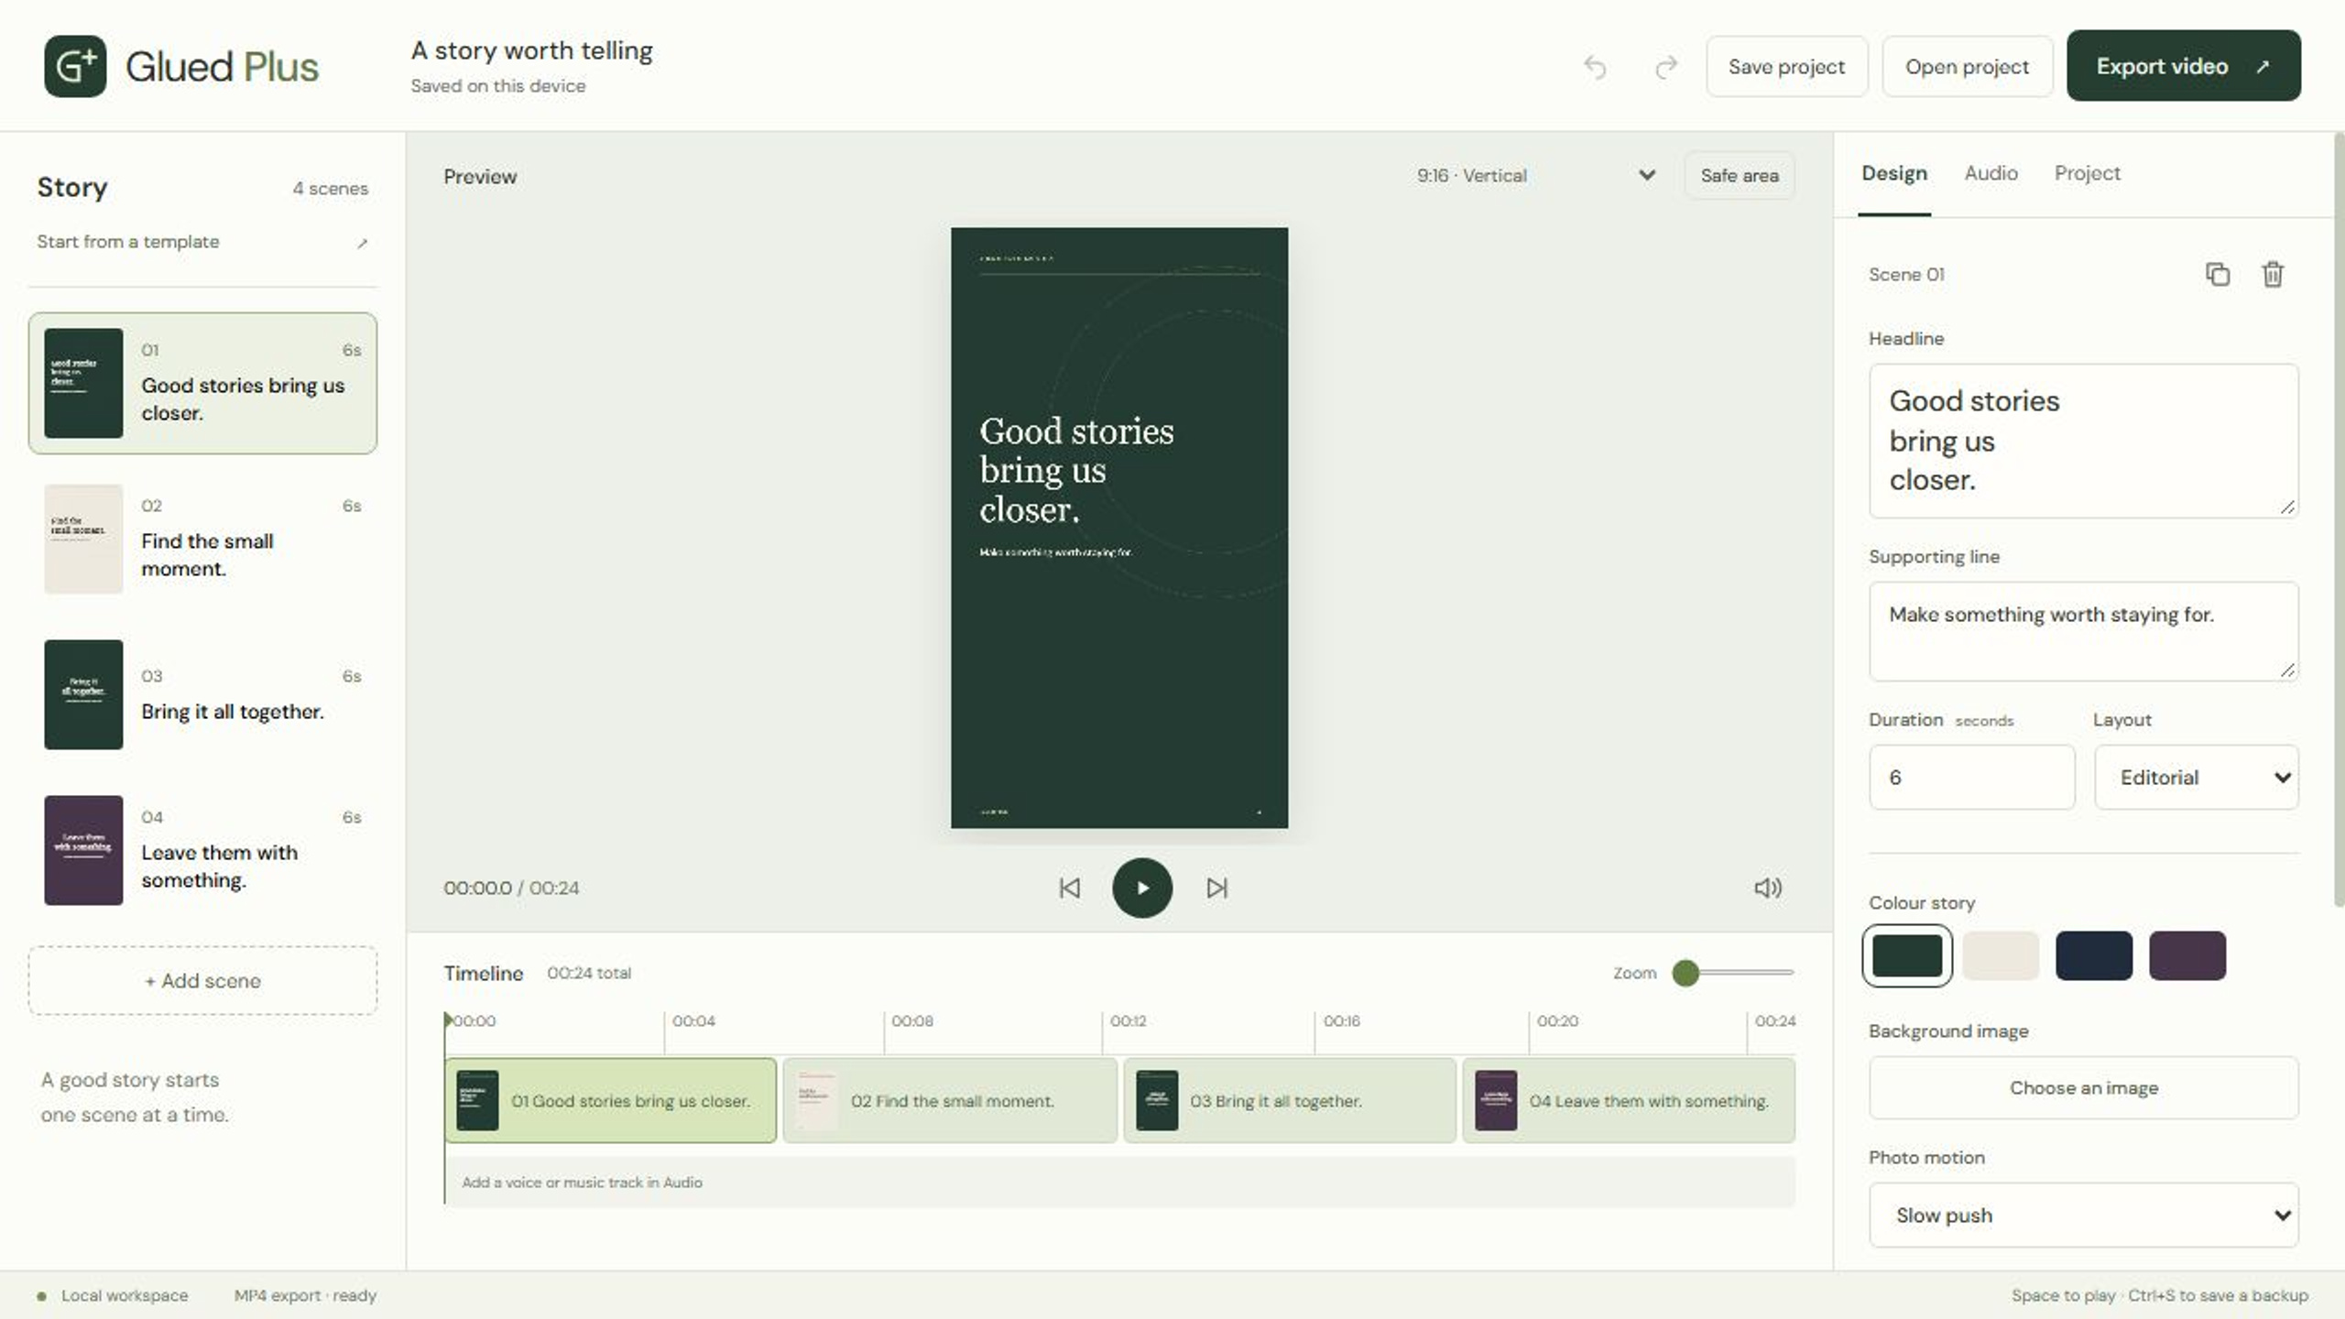Select the dark green colour story swatch
The width and height of the screenshot is (2345, 1319).
pyautogui.click(x=1907, y=955)
